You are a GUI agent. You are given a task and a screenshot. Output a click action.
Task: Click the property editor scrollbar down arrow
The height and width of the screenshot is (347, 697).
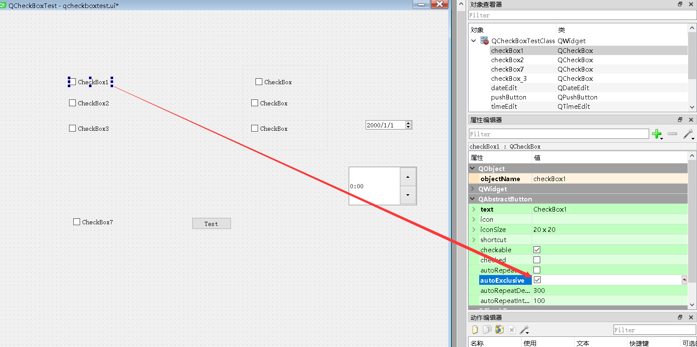pos(692,304)
